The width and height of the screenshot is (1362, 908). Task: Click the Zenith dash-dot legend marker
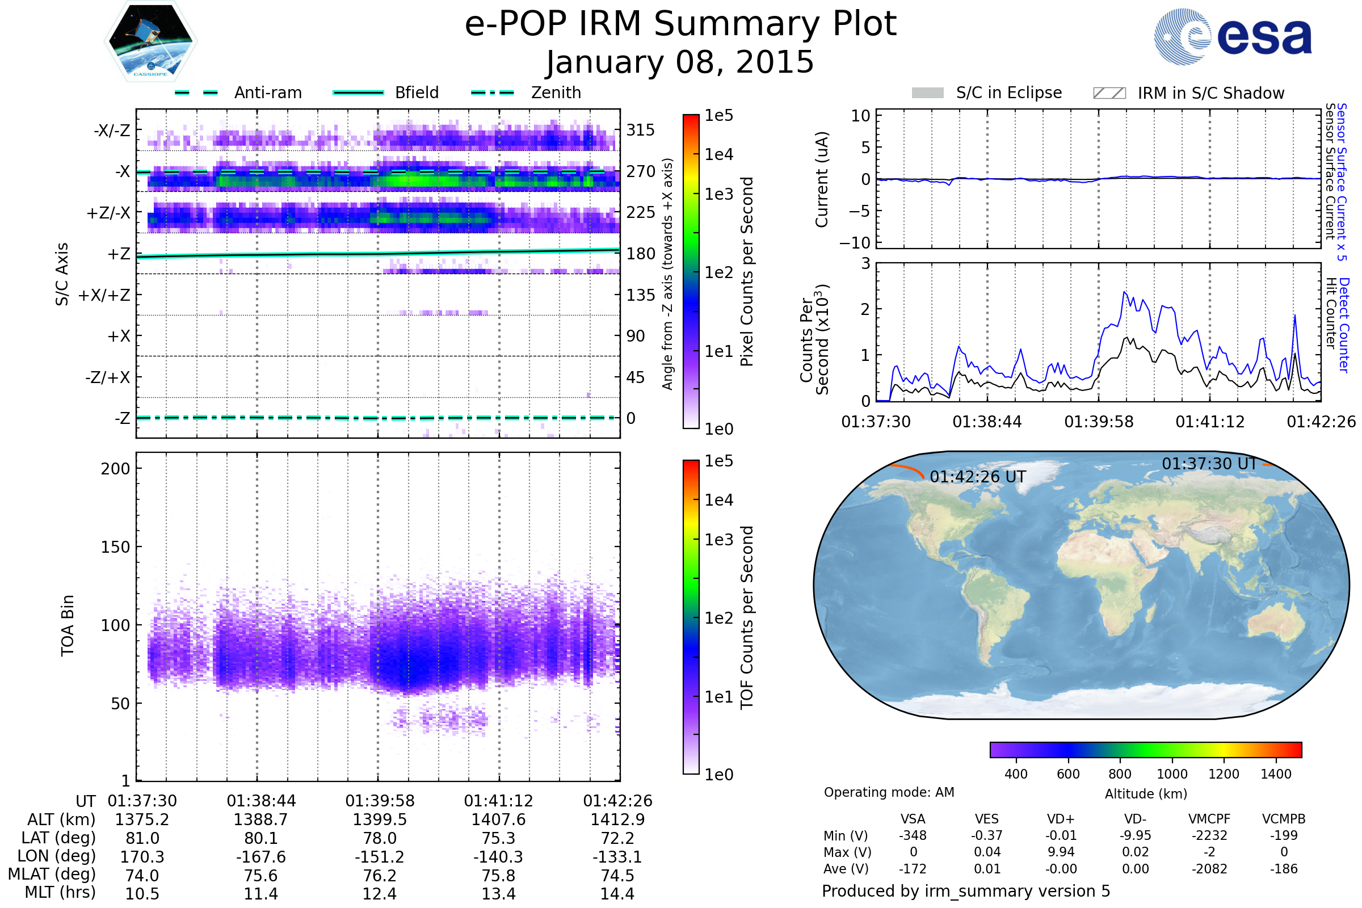[492, 93]
